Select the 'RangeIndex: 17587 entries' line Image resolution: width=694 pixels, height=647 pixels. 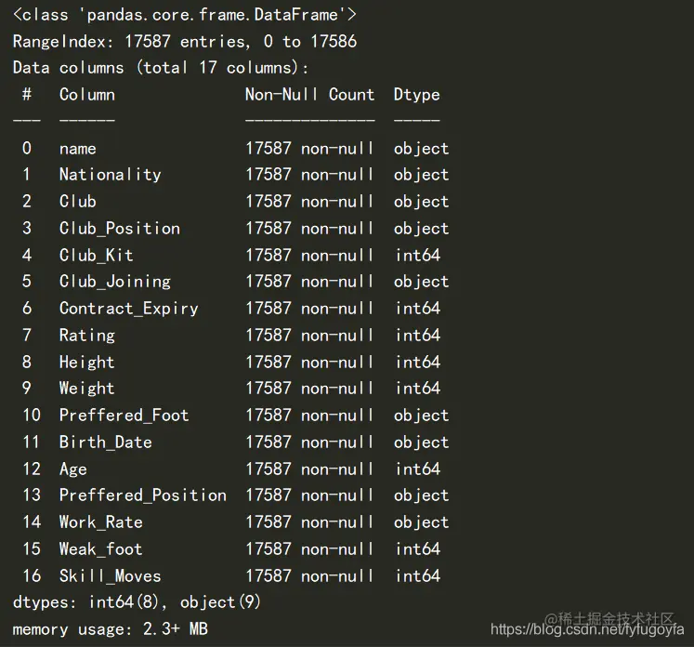pos(185,42)
